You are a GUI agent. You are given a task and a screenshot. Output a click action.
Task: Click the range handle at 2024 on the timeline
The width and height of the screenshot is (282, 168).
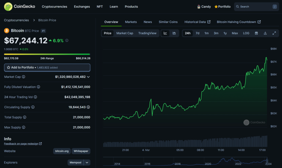tap(267, 161)
